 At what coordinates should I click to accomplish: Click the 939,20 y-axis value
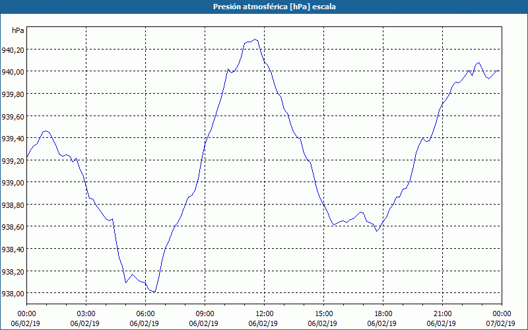[12, 160]
